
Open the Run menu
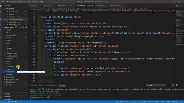(29, 2)
